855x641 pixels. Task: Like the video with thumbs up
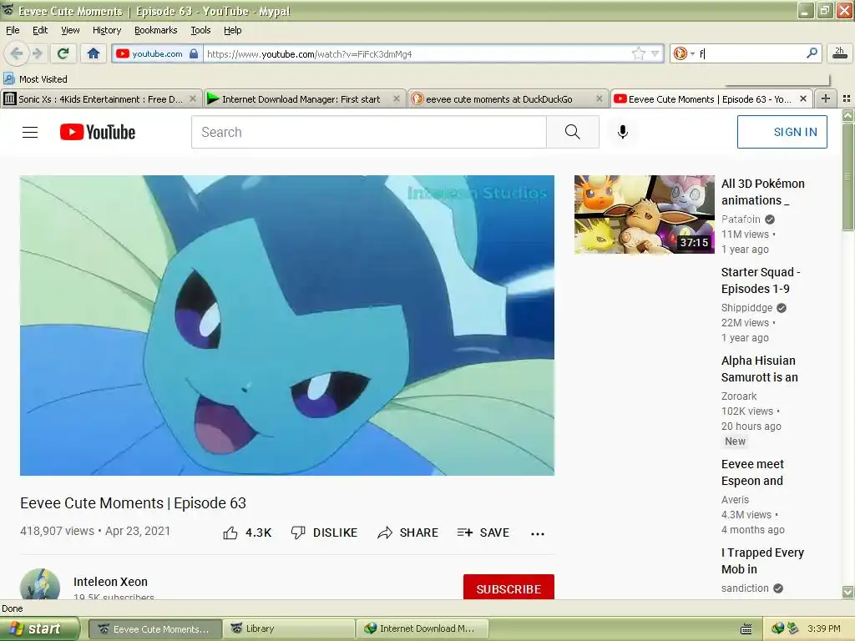point(246,532)
